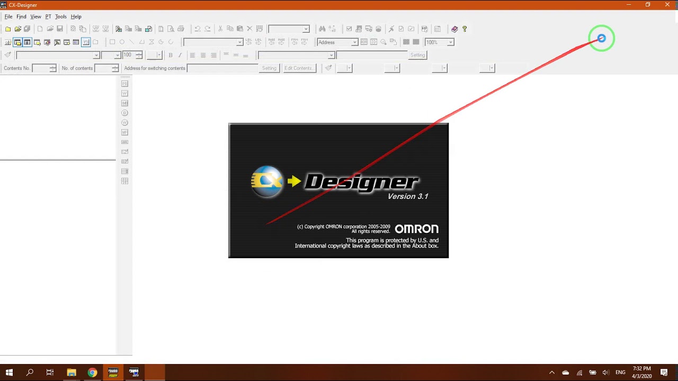Click the Setting button on the formatting row
Image resolution: width=678 pixels, height=381 pixels.
417,55
